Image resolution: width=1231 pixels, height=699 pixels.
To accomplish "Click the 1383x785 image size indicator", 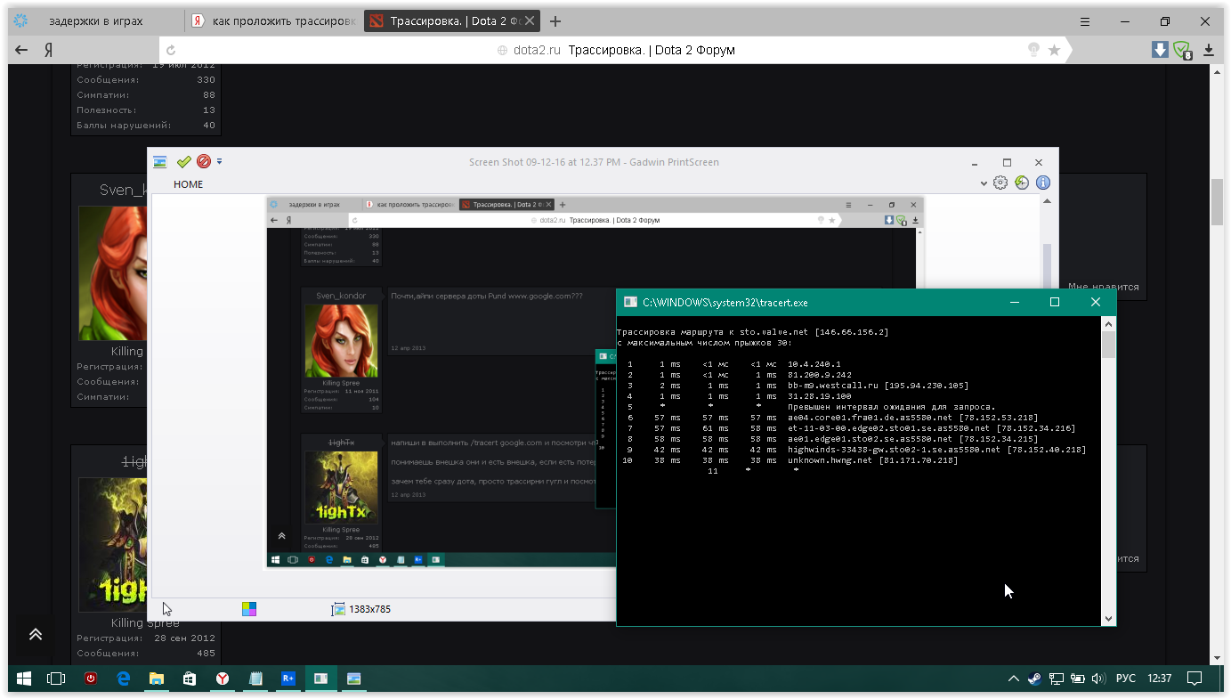I will click(361, 609).
